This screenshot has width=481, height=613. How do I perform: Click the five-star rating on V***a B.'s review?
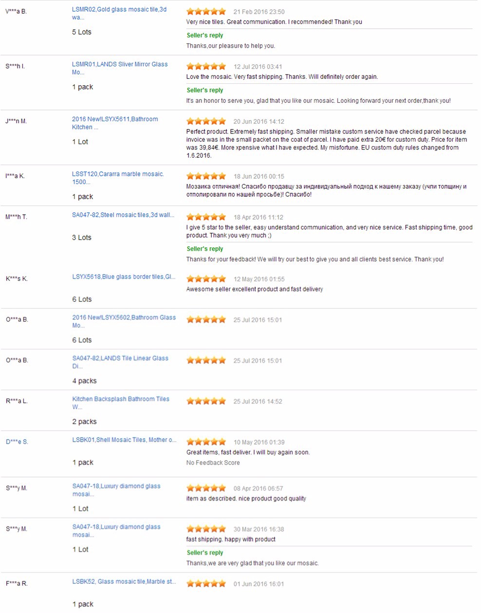click(206, 12)
